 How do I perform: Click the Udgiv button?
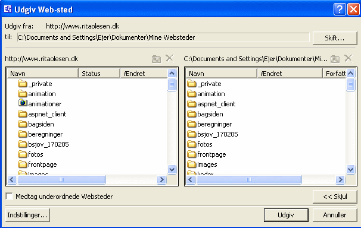(x=286, y=215)
